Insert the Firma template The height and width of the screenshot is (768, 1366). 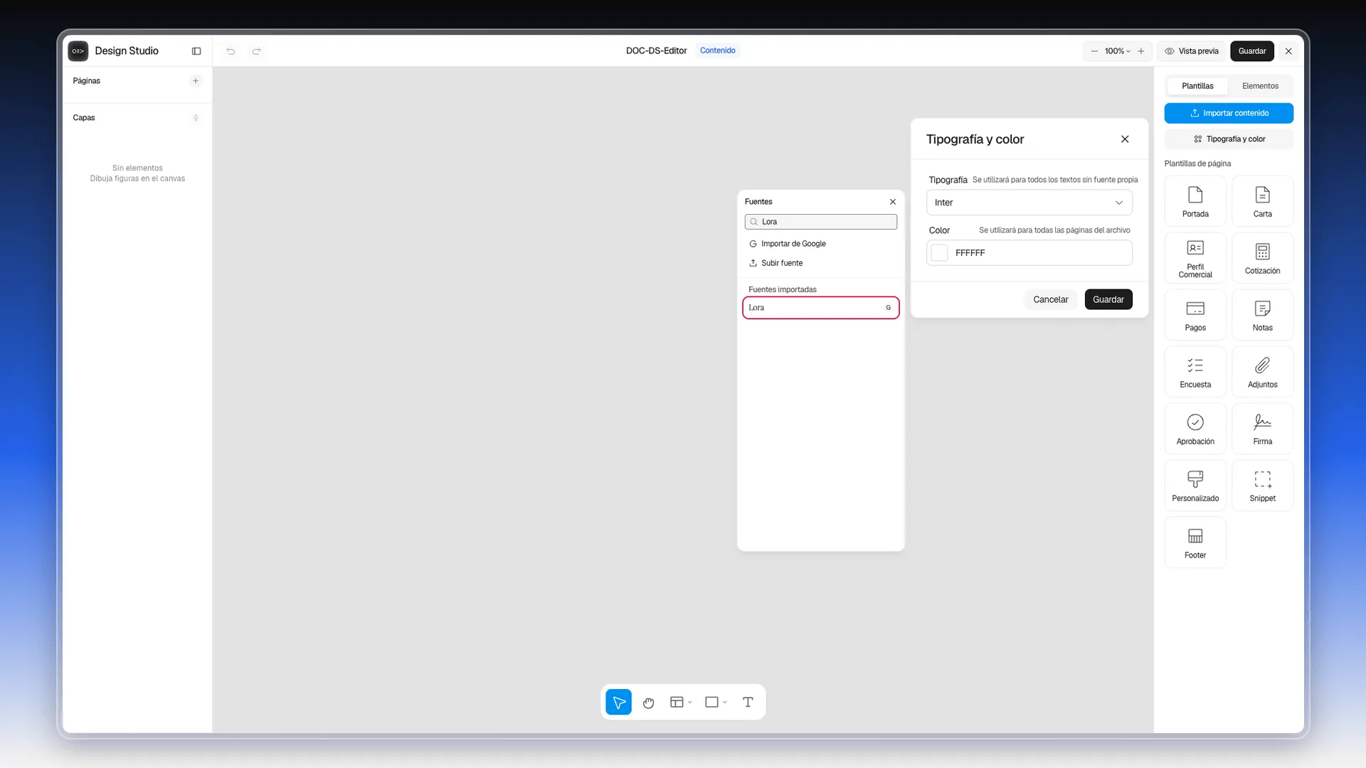(x=1263, y=429)
